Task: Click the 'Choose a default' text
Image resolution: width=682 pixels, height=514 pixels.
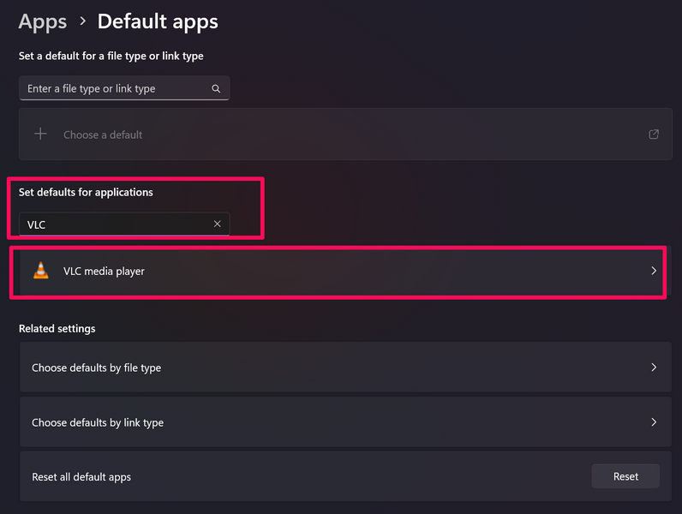Action: click(x=103, y=135)
